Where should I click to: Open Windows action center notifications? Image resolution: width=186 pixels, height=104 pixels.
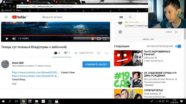click(x=181, y=101)
